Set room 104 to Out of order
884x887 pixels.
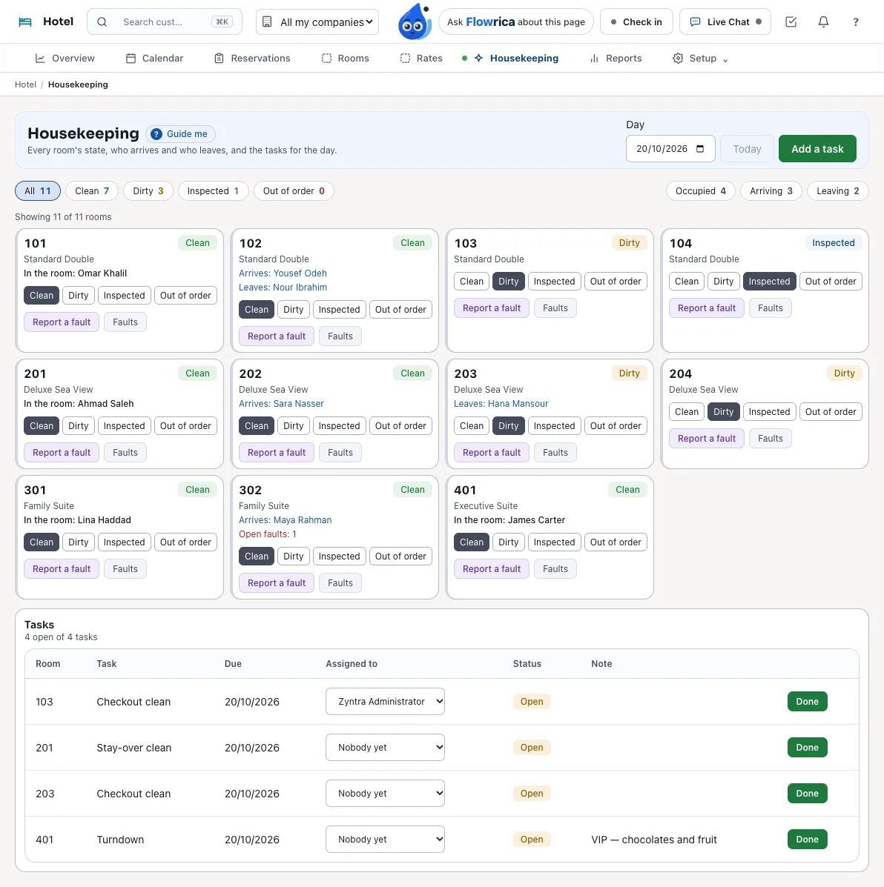point(830,281)
